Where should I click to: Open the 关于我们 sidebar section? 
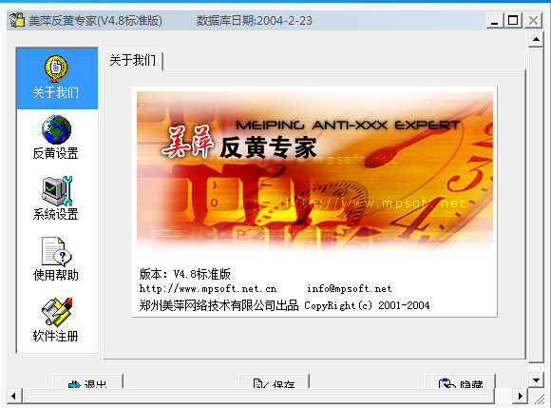click(x=57, y=78)
